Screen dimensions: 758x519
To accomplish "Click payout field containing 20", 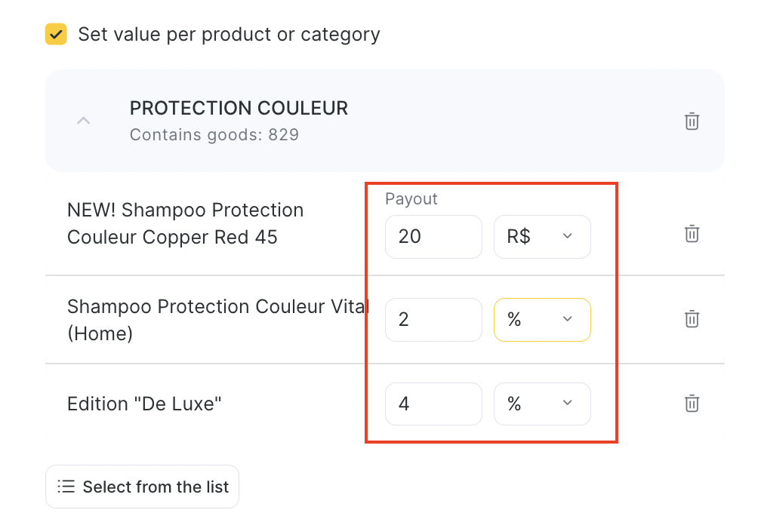I will tap(433, 237).
